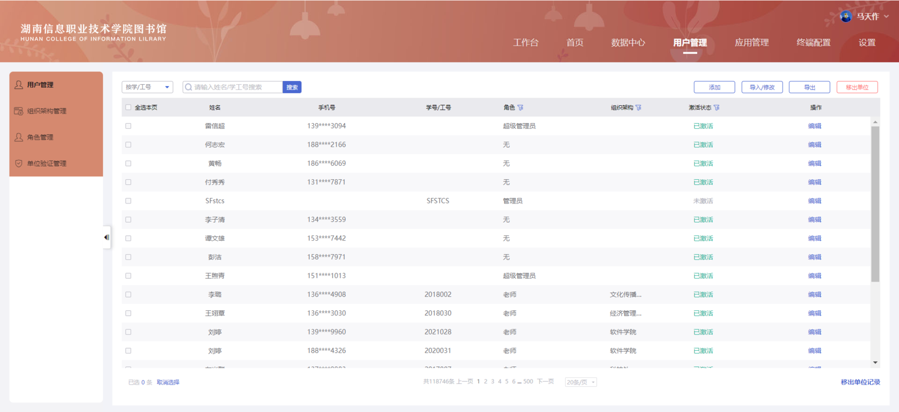Open organization structure management icon
This screenshot has width=899, height=412.
[19, 111]
